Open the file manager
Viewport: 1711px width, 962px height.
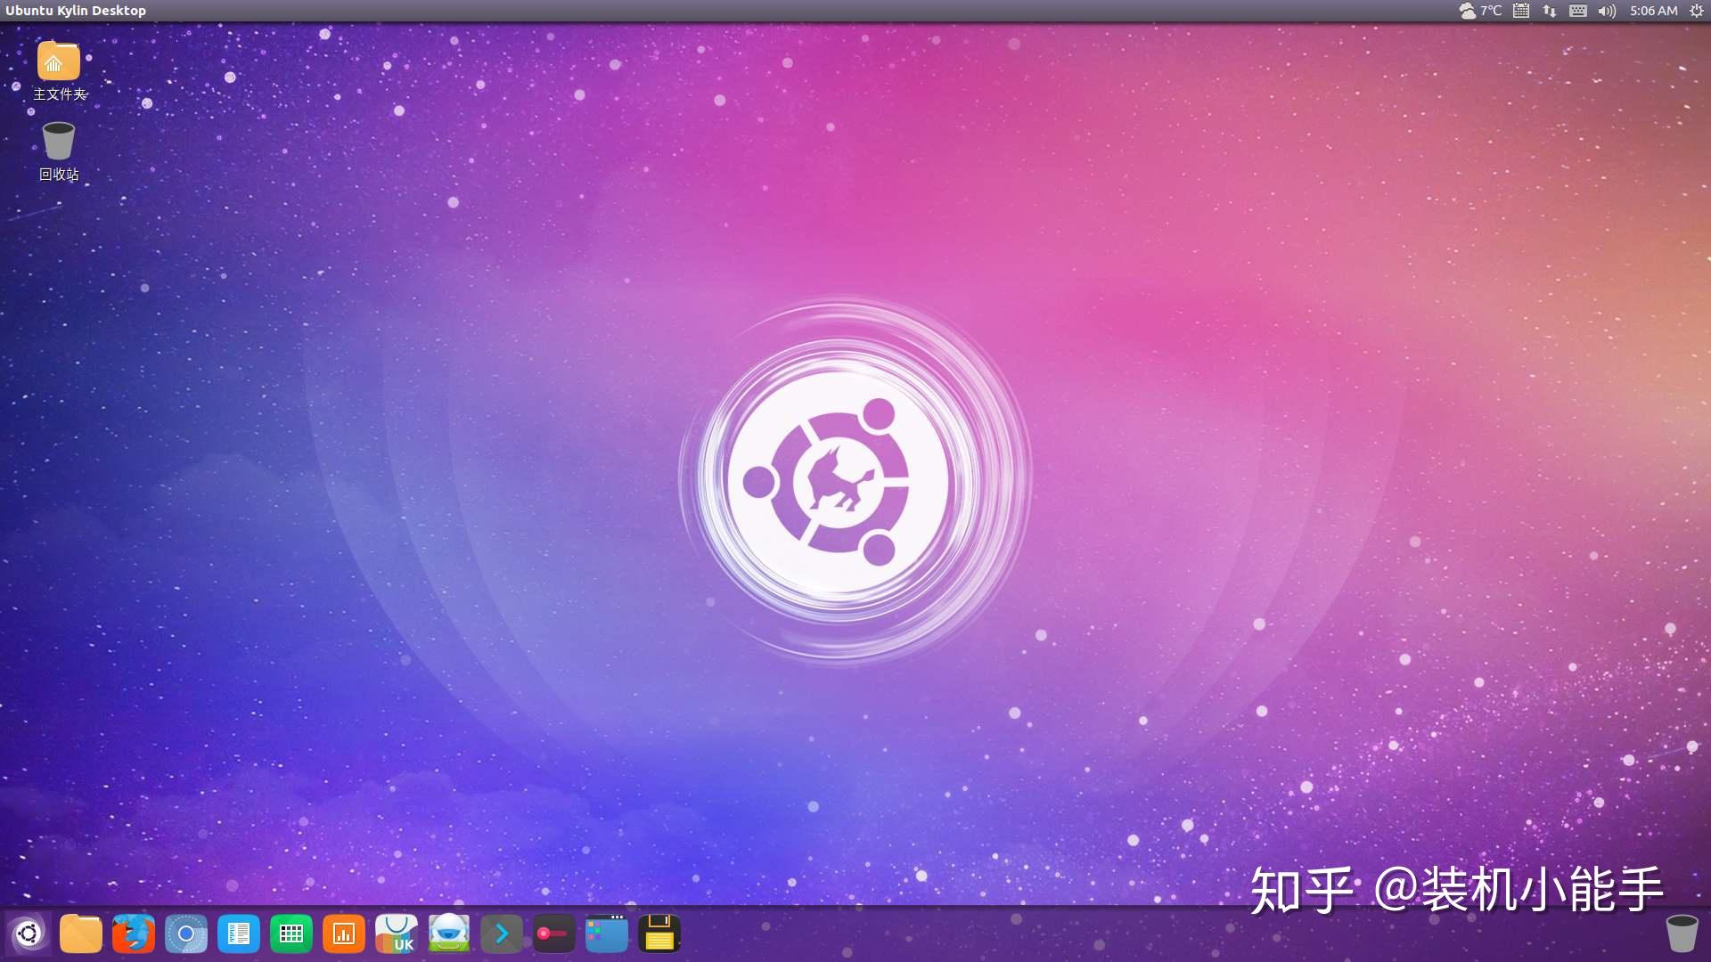80,933
